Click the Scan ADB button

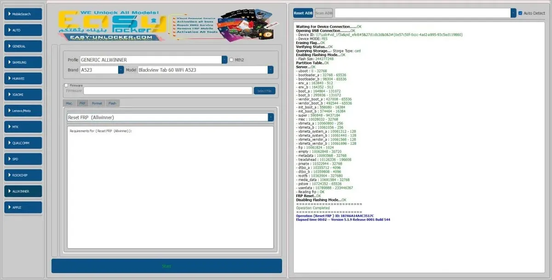(x=324, y=13)
